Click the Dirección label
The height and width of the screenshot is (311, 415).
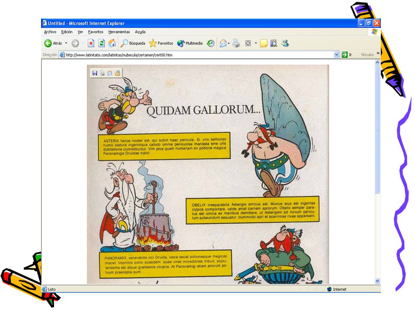pyautogui.click(x=50, y=55)
